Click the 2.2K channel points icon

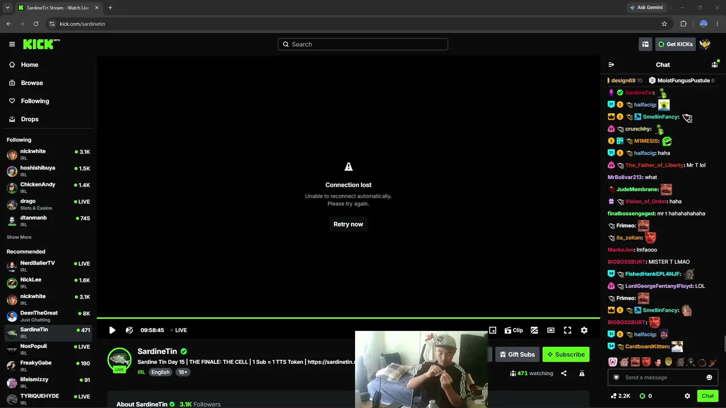pyautogui.click(x=614, y=396)
